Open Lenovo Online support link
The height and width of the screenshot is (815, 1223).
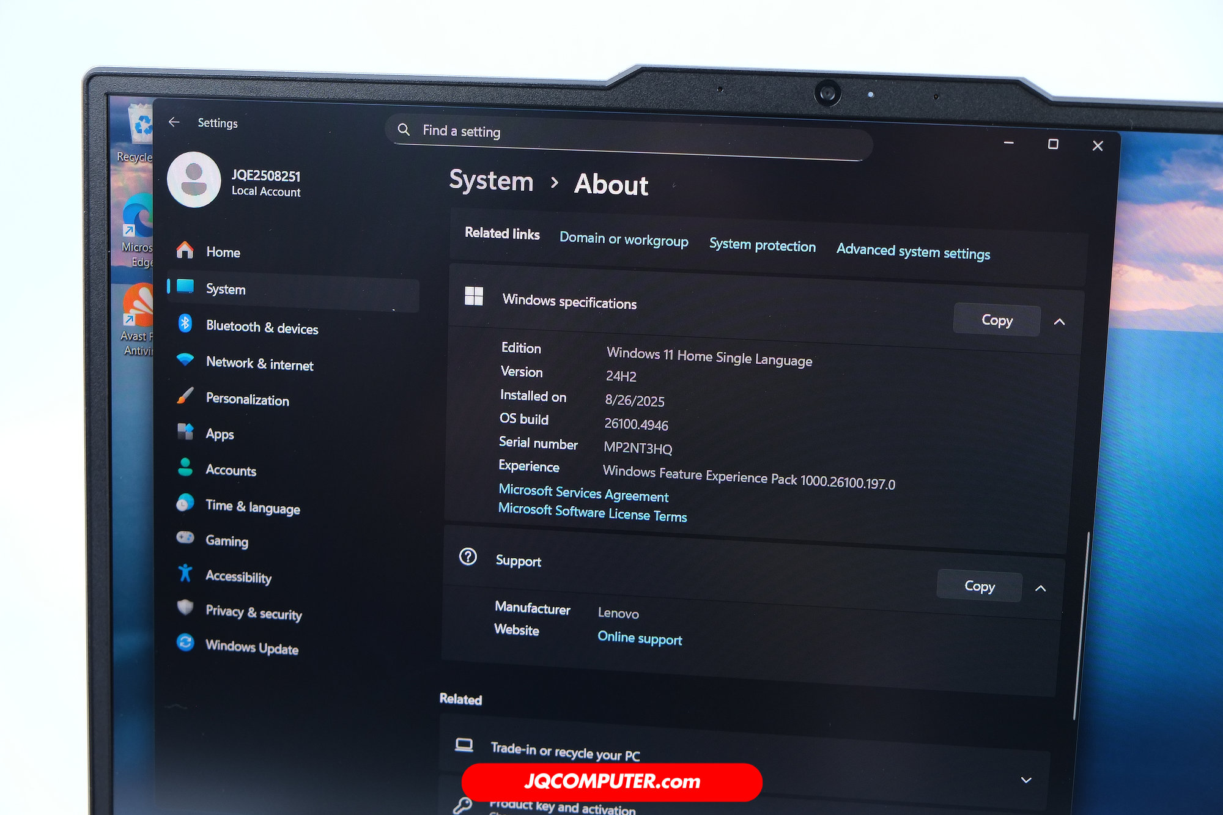[640, 638]
